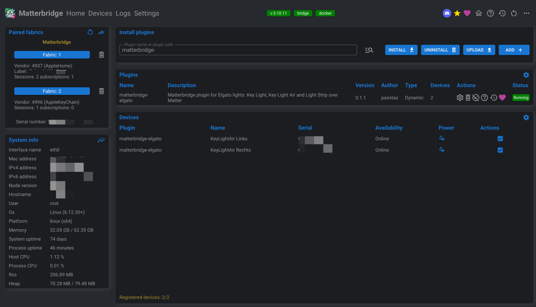Click the UPLOAD button
Viewport: 536px width, 307px height.
(479, 50)
